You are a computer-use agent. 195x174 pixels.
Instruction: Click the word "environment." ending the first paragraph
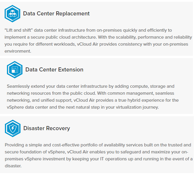pos(18,51)
